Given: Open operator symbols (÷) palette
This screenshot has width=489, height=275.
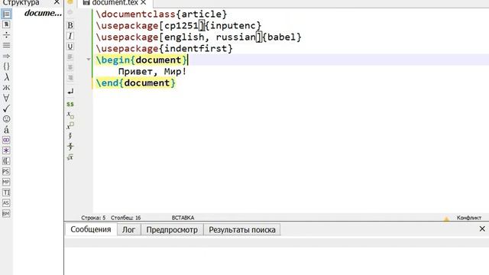Looking at the screenshot, I should click(x=6, y=35).
